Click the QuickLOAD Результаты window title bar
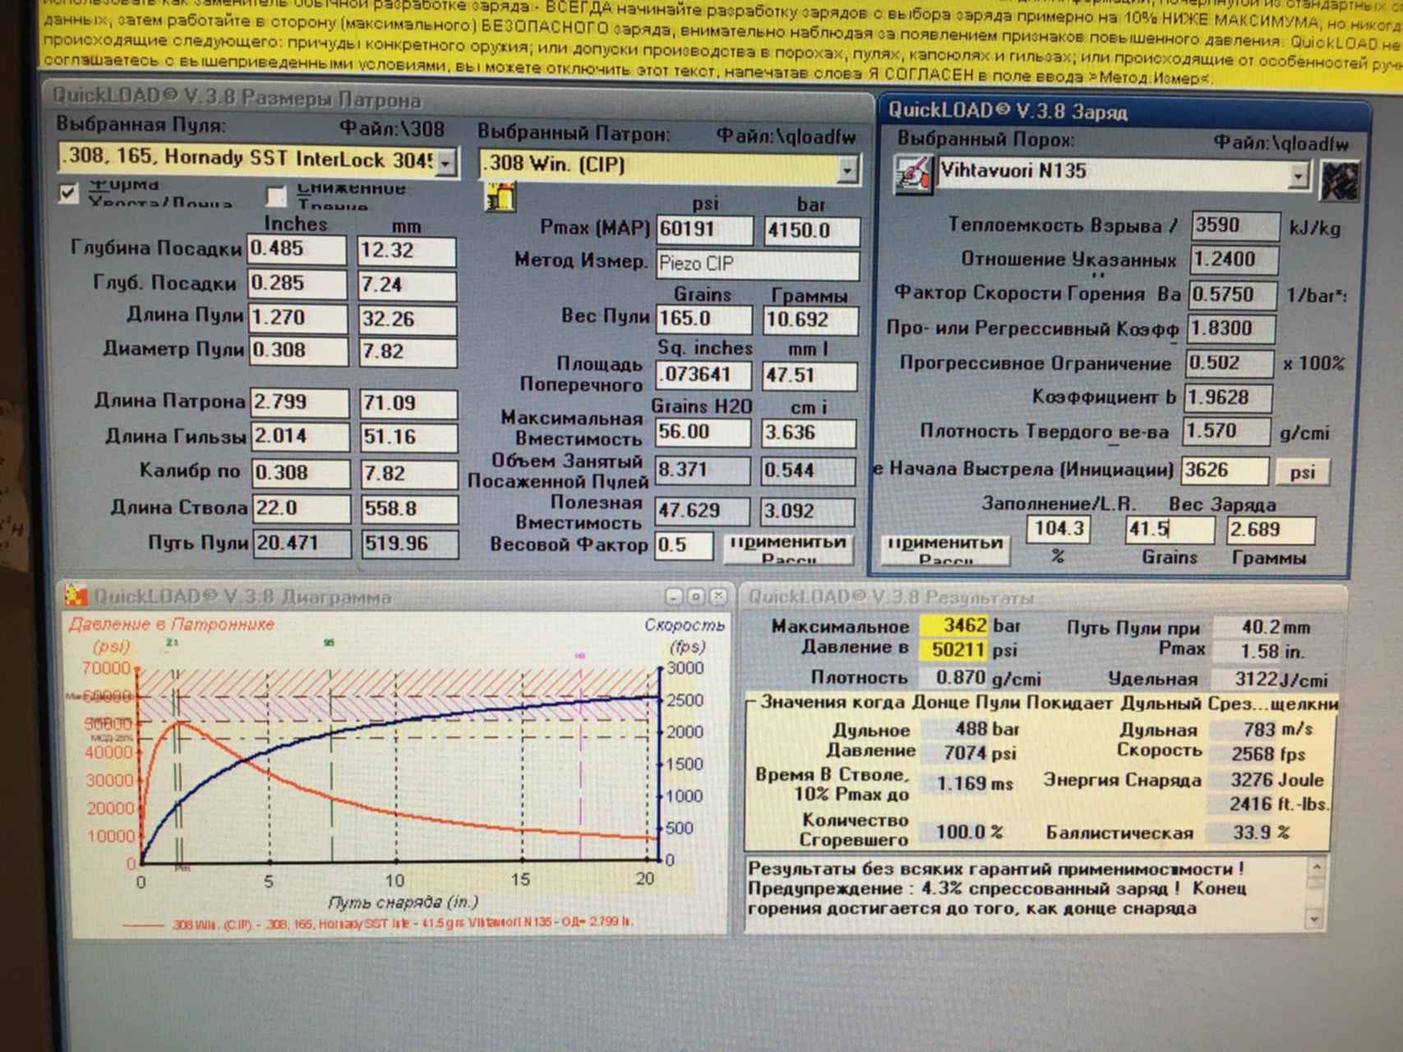The image size is (1403, 1052). (x=1042, y=597)
